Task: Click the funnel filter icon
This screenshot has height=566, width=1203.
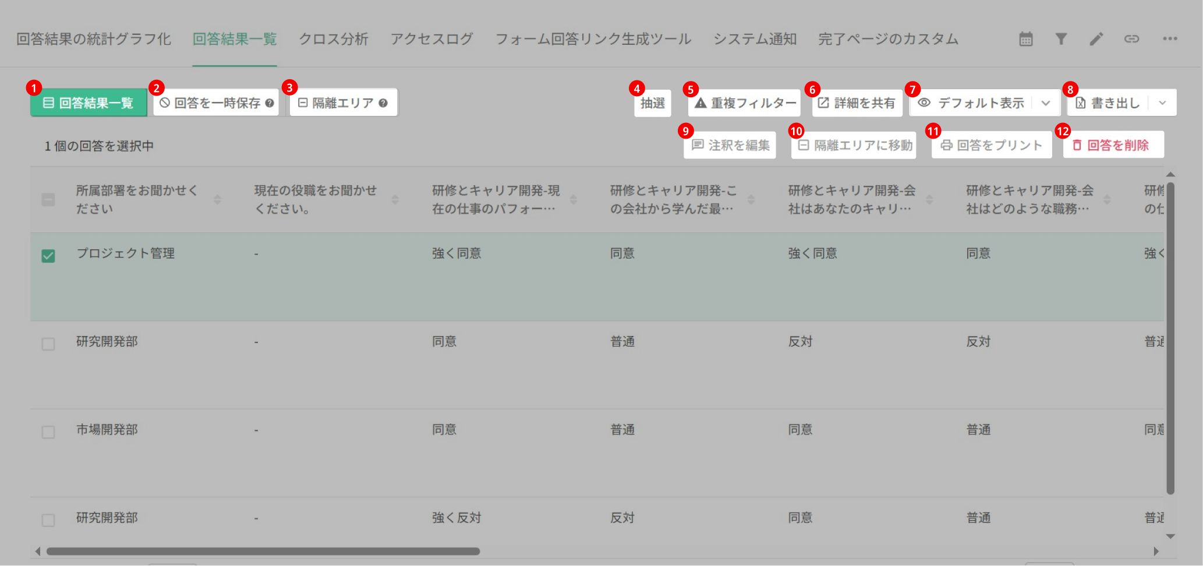Action: coord(1061,39)
